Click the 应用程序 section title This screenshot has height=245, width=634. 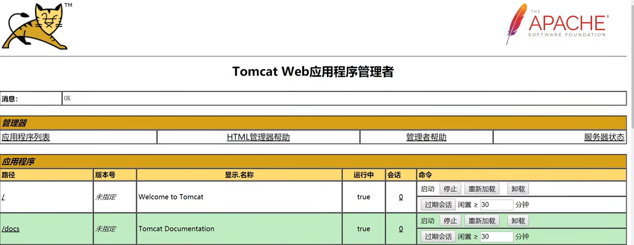[x=18, y=162]
